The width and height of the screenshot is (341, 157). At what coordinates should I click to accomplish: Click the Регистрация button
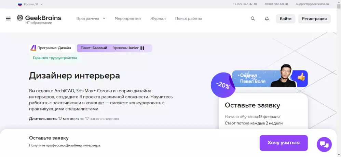314,19
